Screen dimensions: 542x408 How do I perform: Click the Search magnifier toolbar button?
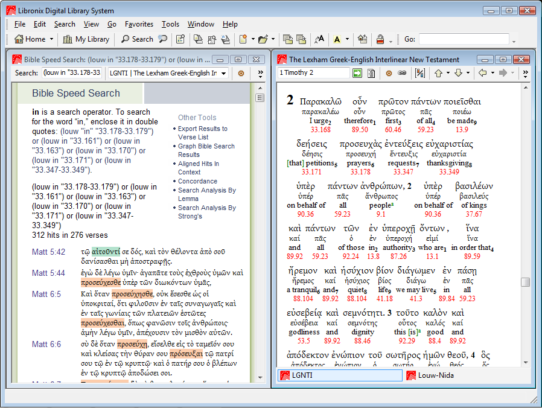[137, 39]
